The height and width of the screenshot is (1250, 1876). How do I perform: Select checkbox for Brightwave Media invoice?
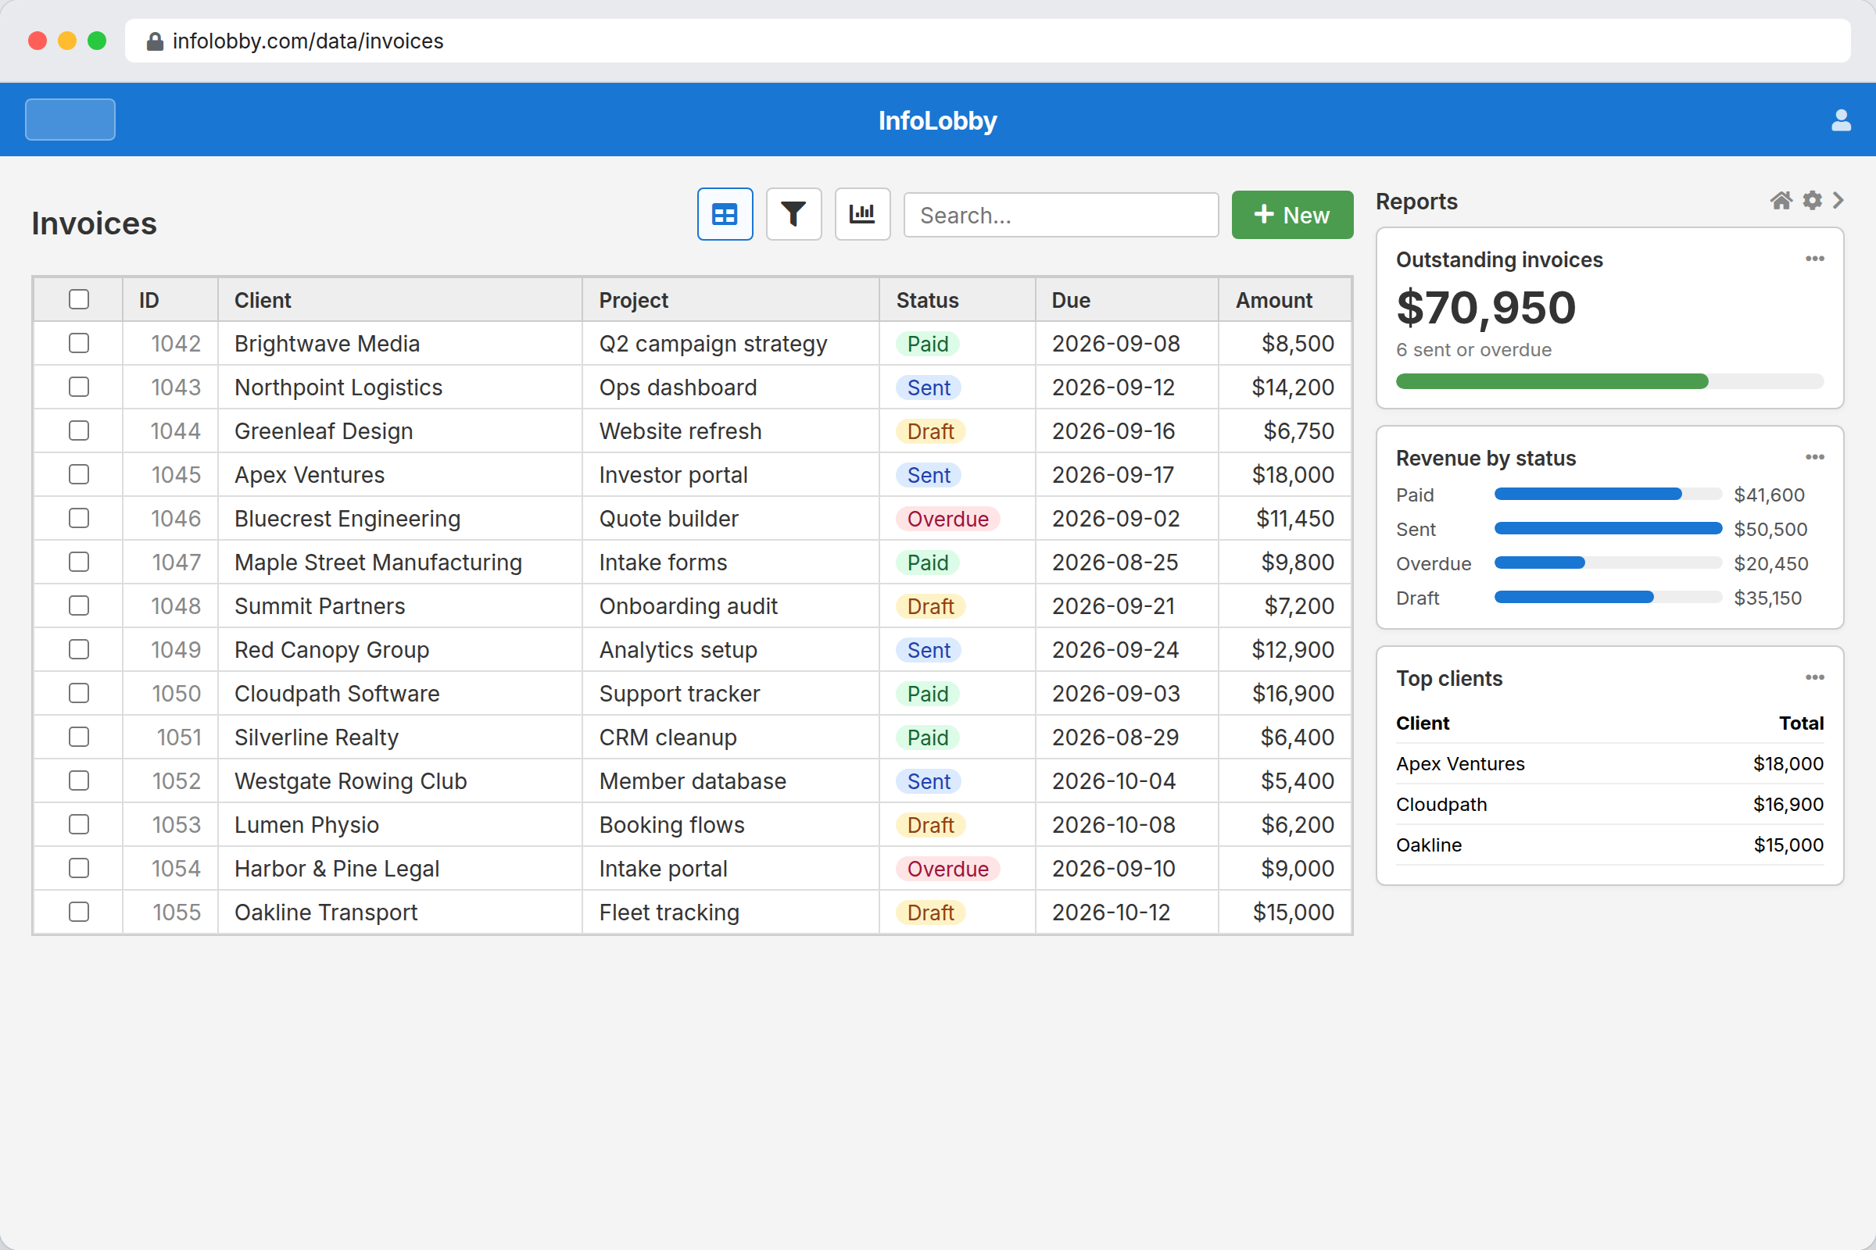(x=79, y=344)
